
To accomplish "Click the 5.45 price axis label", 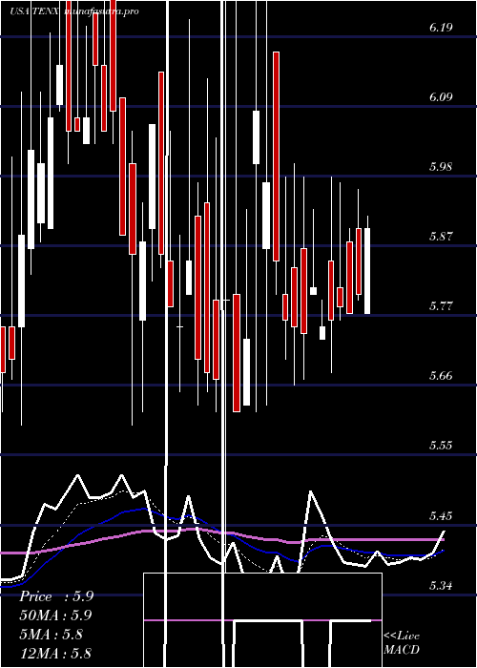I will 441,516.
